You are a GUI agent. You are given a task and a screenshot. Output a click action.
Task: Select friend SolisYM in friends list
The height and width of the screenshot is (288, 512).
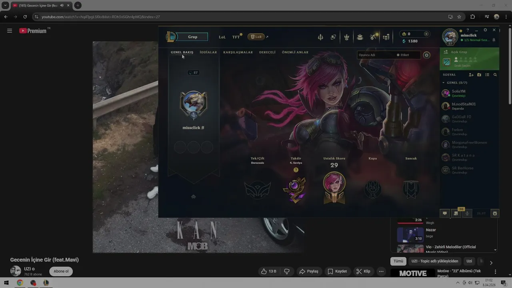point(469,93)
